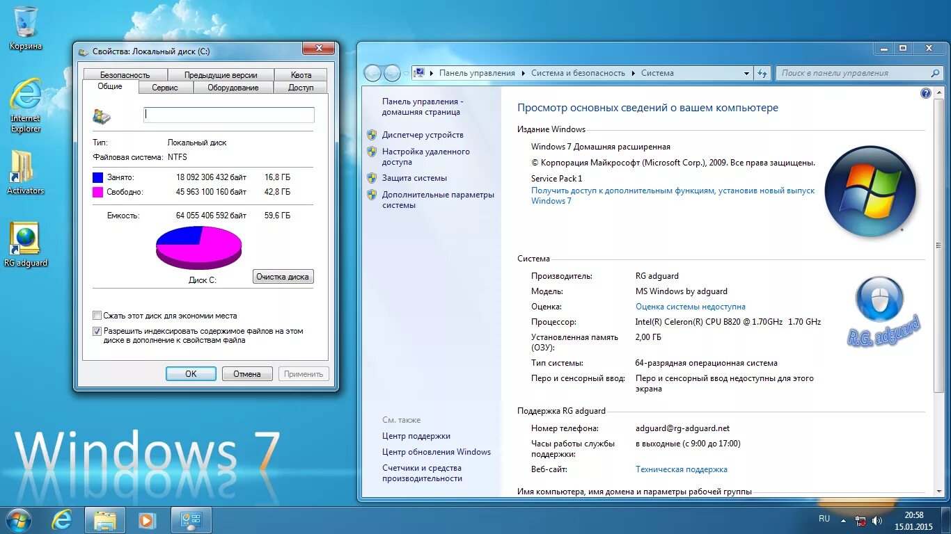Uncheck 'Разрешить индексировать содержимое файлов' checkbox
Image resolution: width=951 pixels, height=534 pixels.
pyautogui.click(x=97, y=332)
